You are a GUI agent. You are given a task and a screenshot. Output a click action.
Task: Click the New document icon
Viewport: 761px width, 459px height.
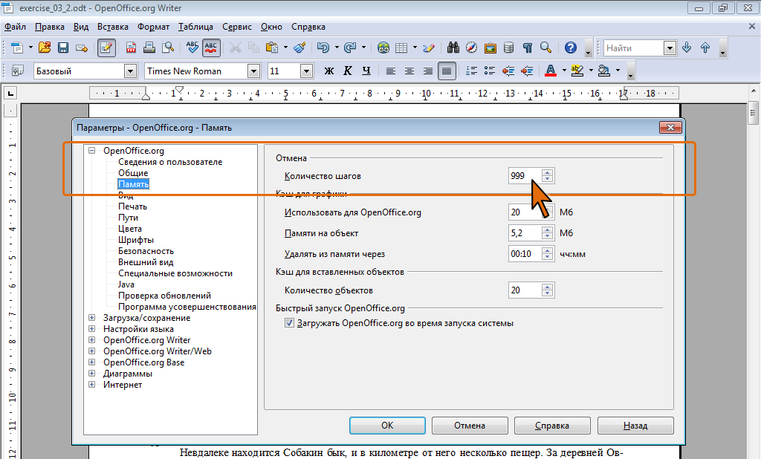17,48
